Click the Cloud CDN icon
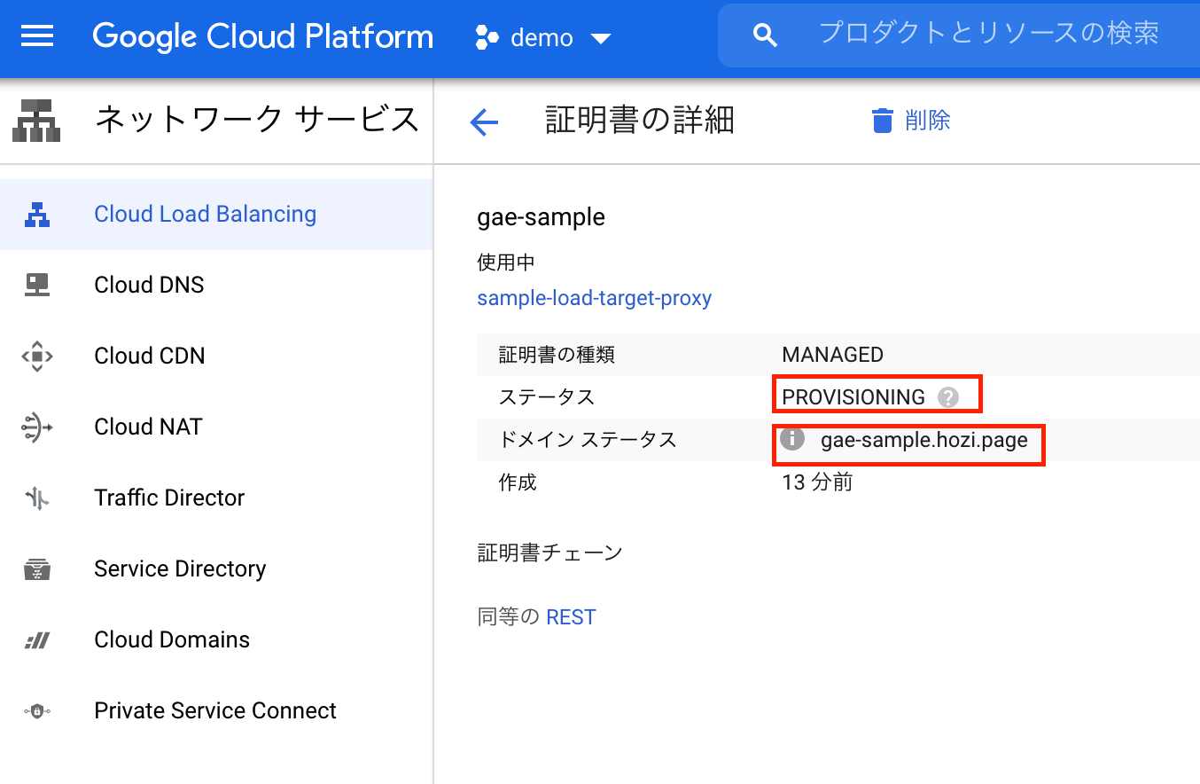This screenshot has height=784, width=1200. (x=37, y=356)
